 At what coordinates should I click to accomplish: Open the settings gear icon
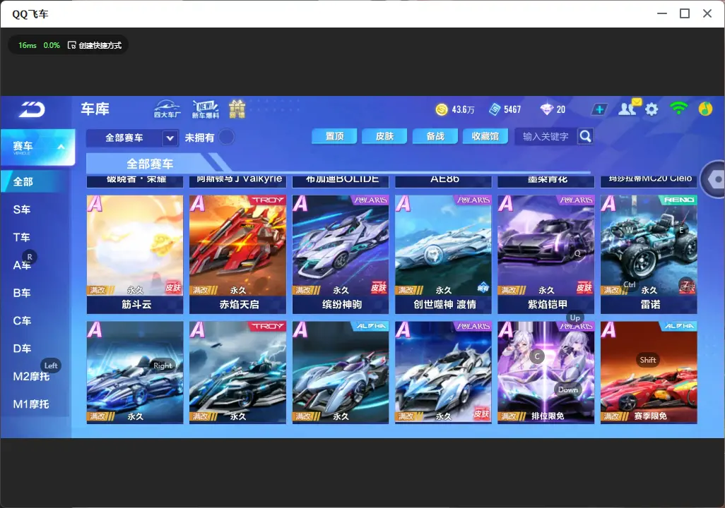pos(652,109)
